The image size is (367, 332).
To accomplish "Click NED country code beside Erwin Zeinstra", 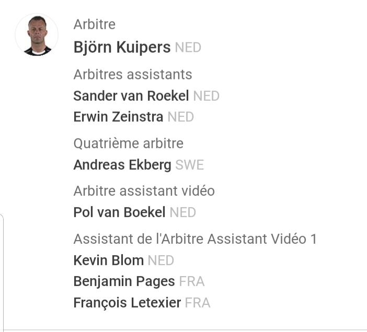I will [x=180, y=117].
